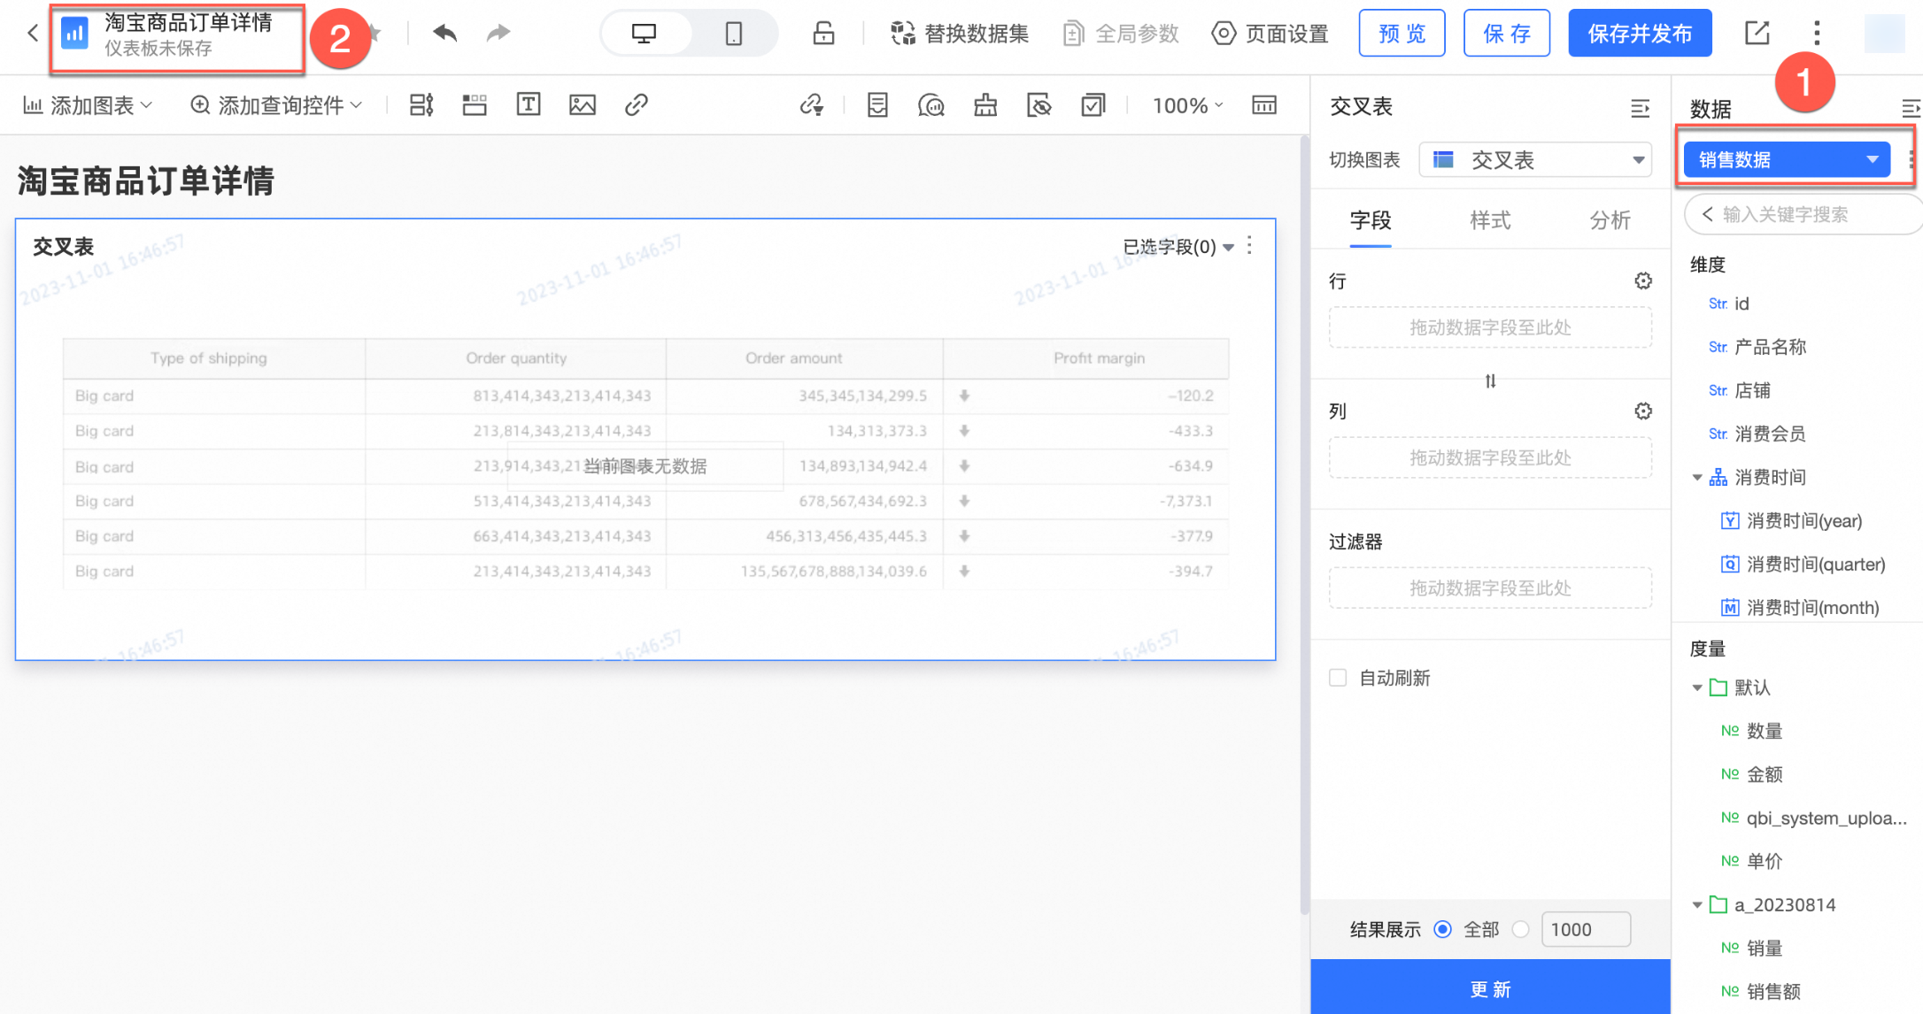
Task: Open 添加查询控件 add query control dropdown
Action: pos(276,105)
